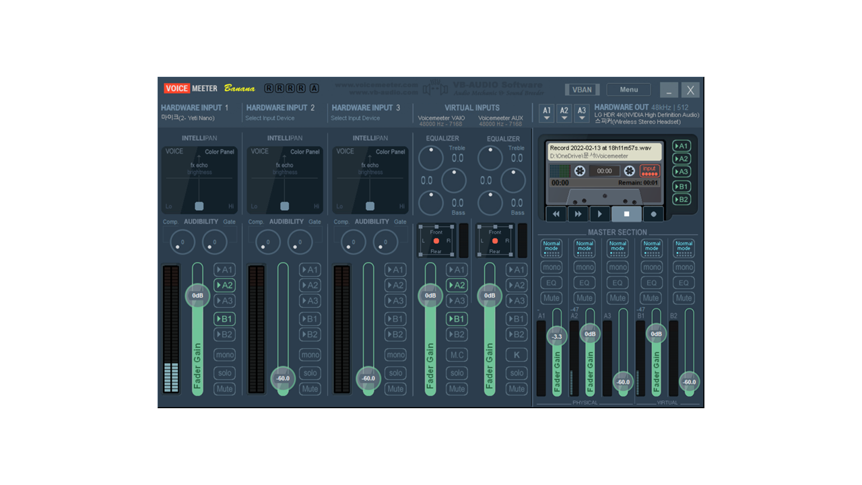Click the Comp. knob on Hardware Input 1
The height and width of the screenshot is (485, 862).
[x=182, y=242]
